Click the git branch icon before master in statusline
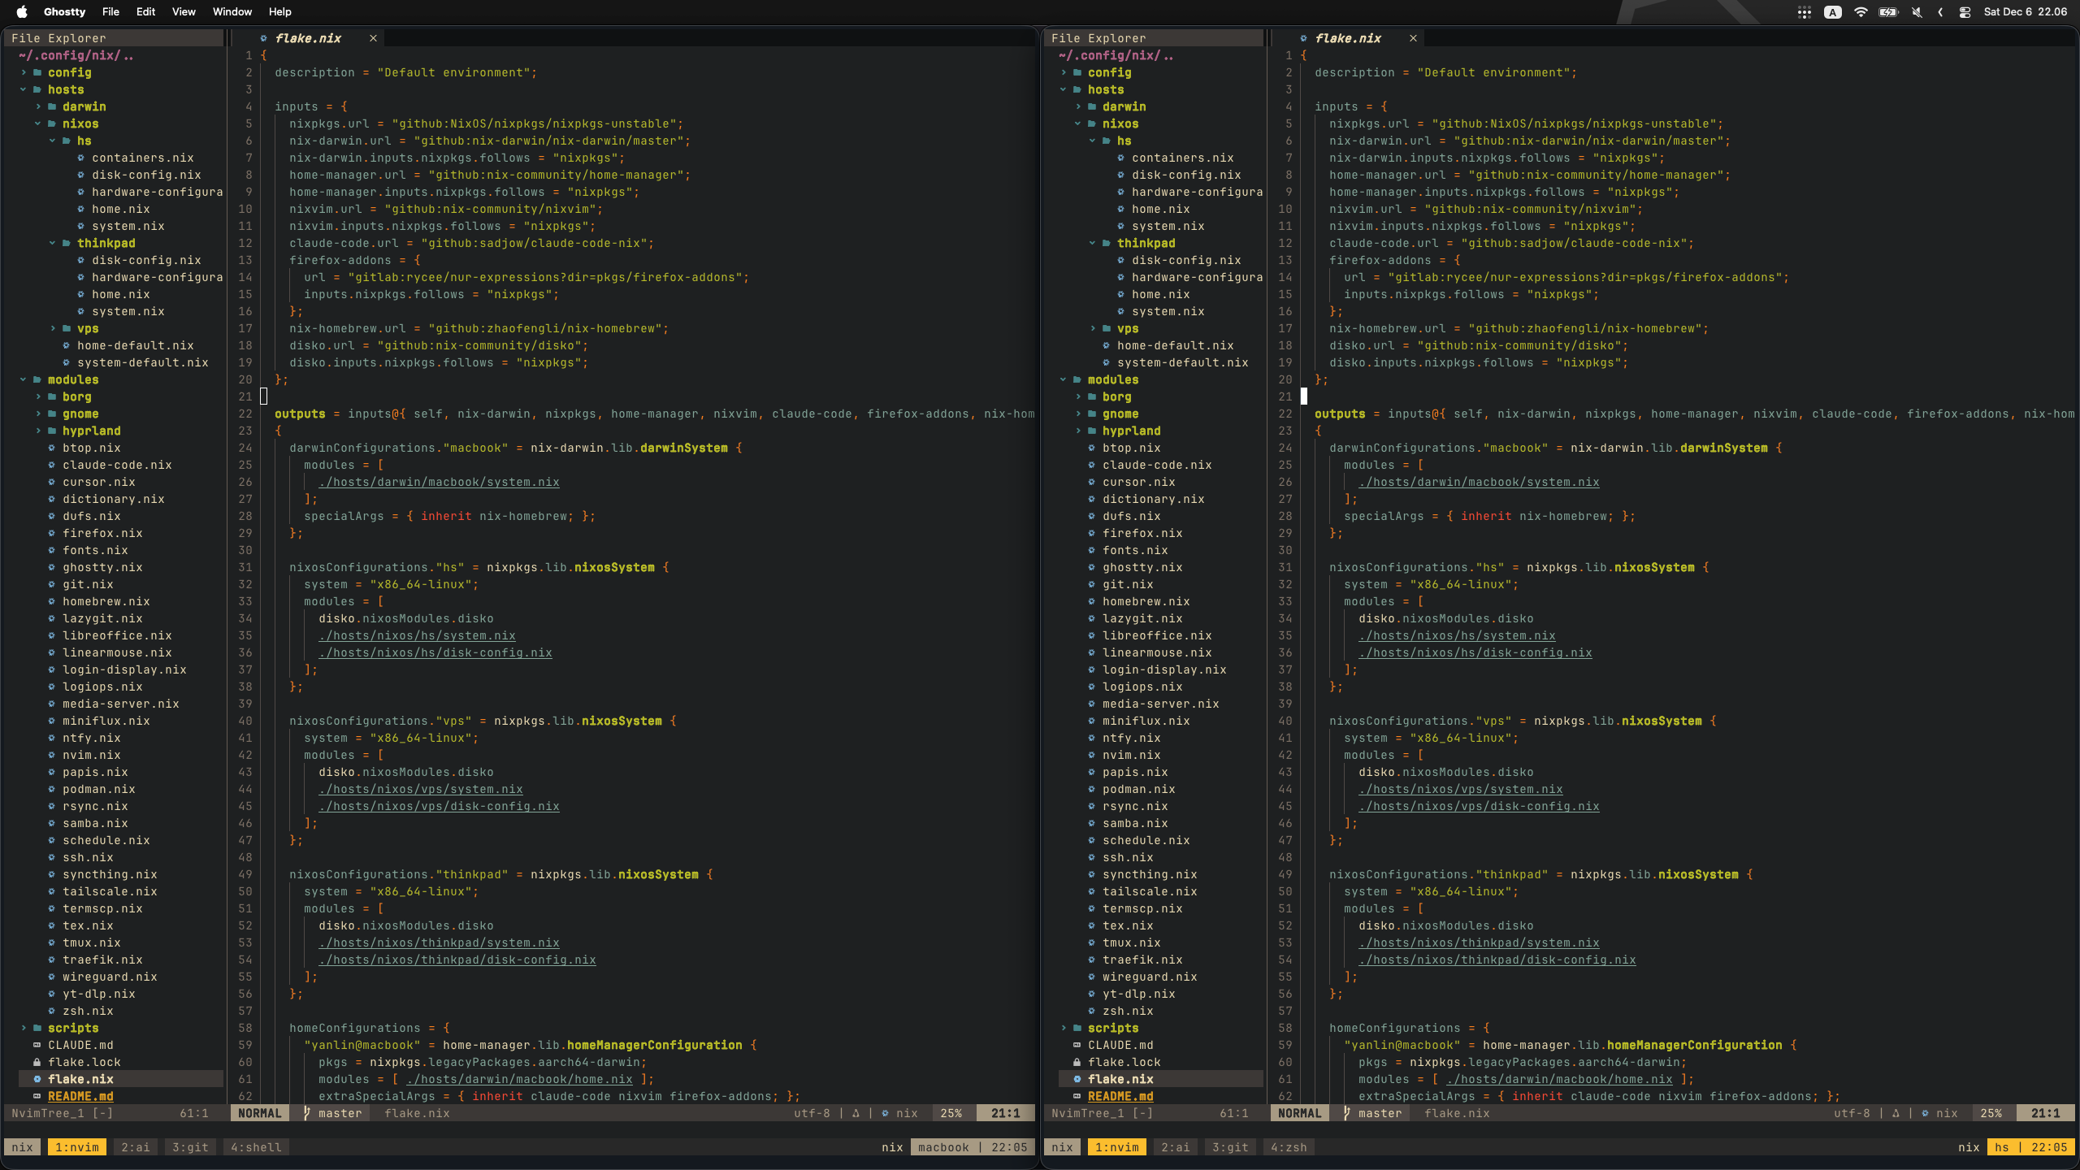Viewport: 2080px width, 1170px height. click(x=307, y=1113)
